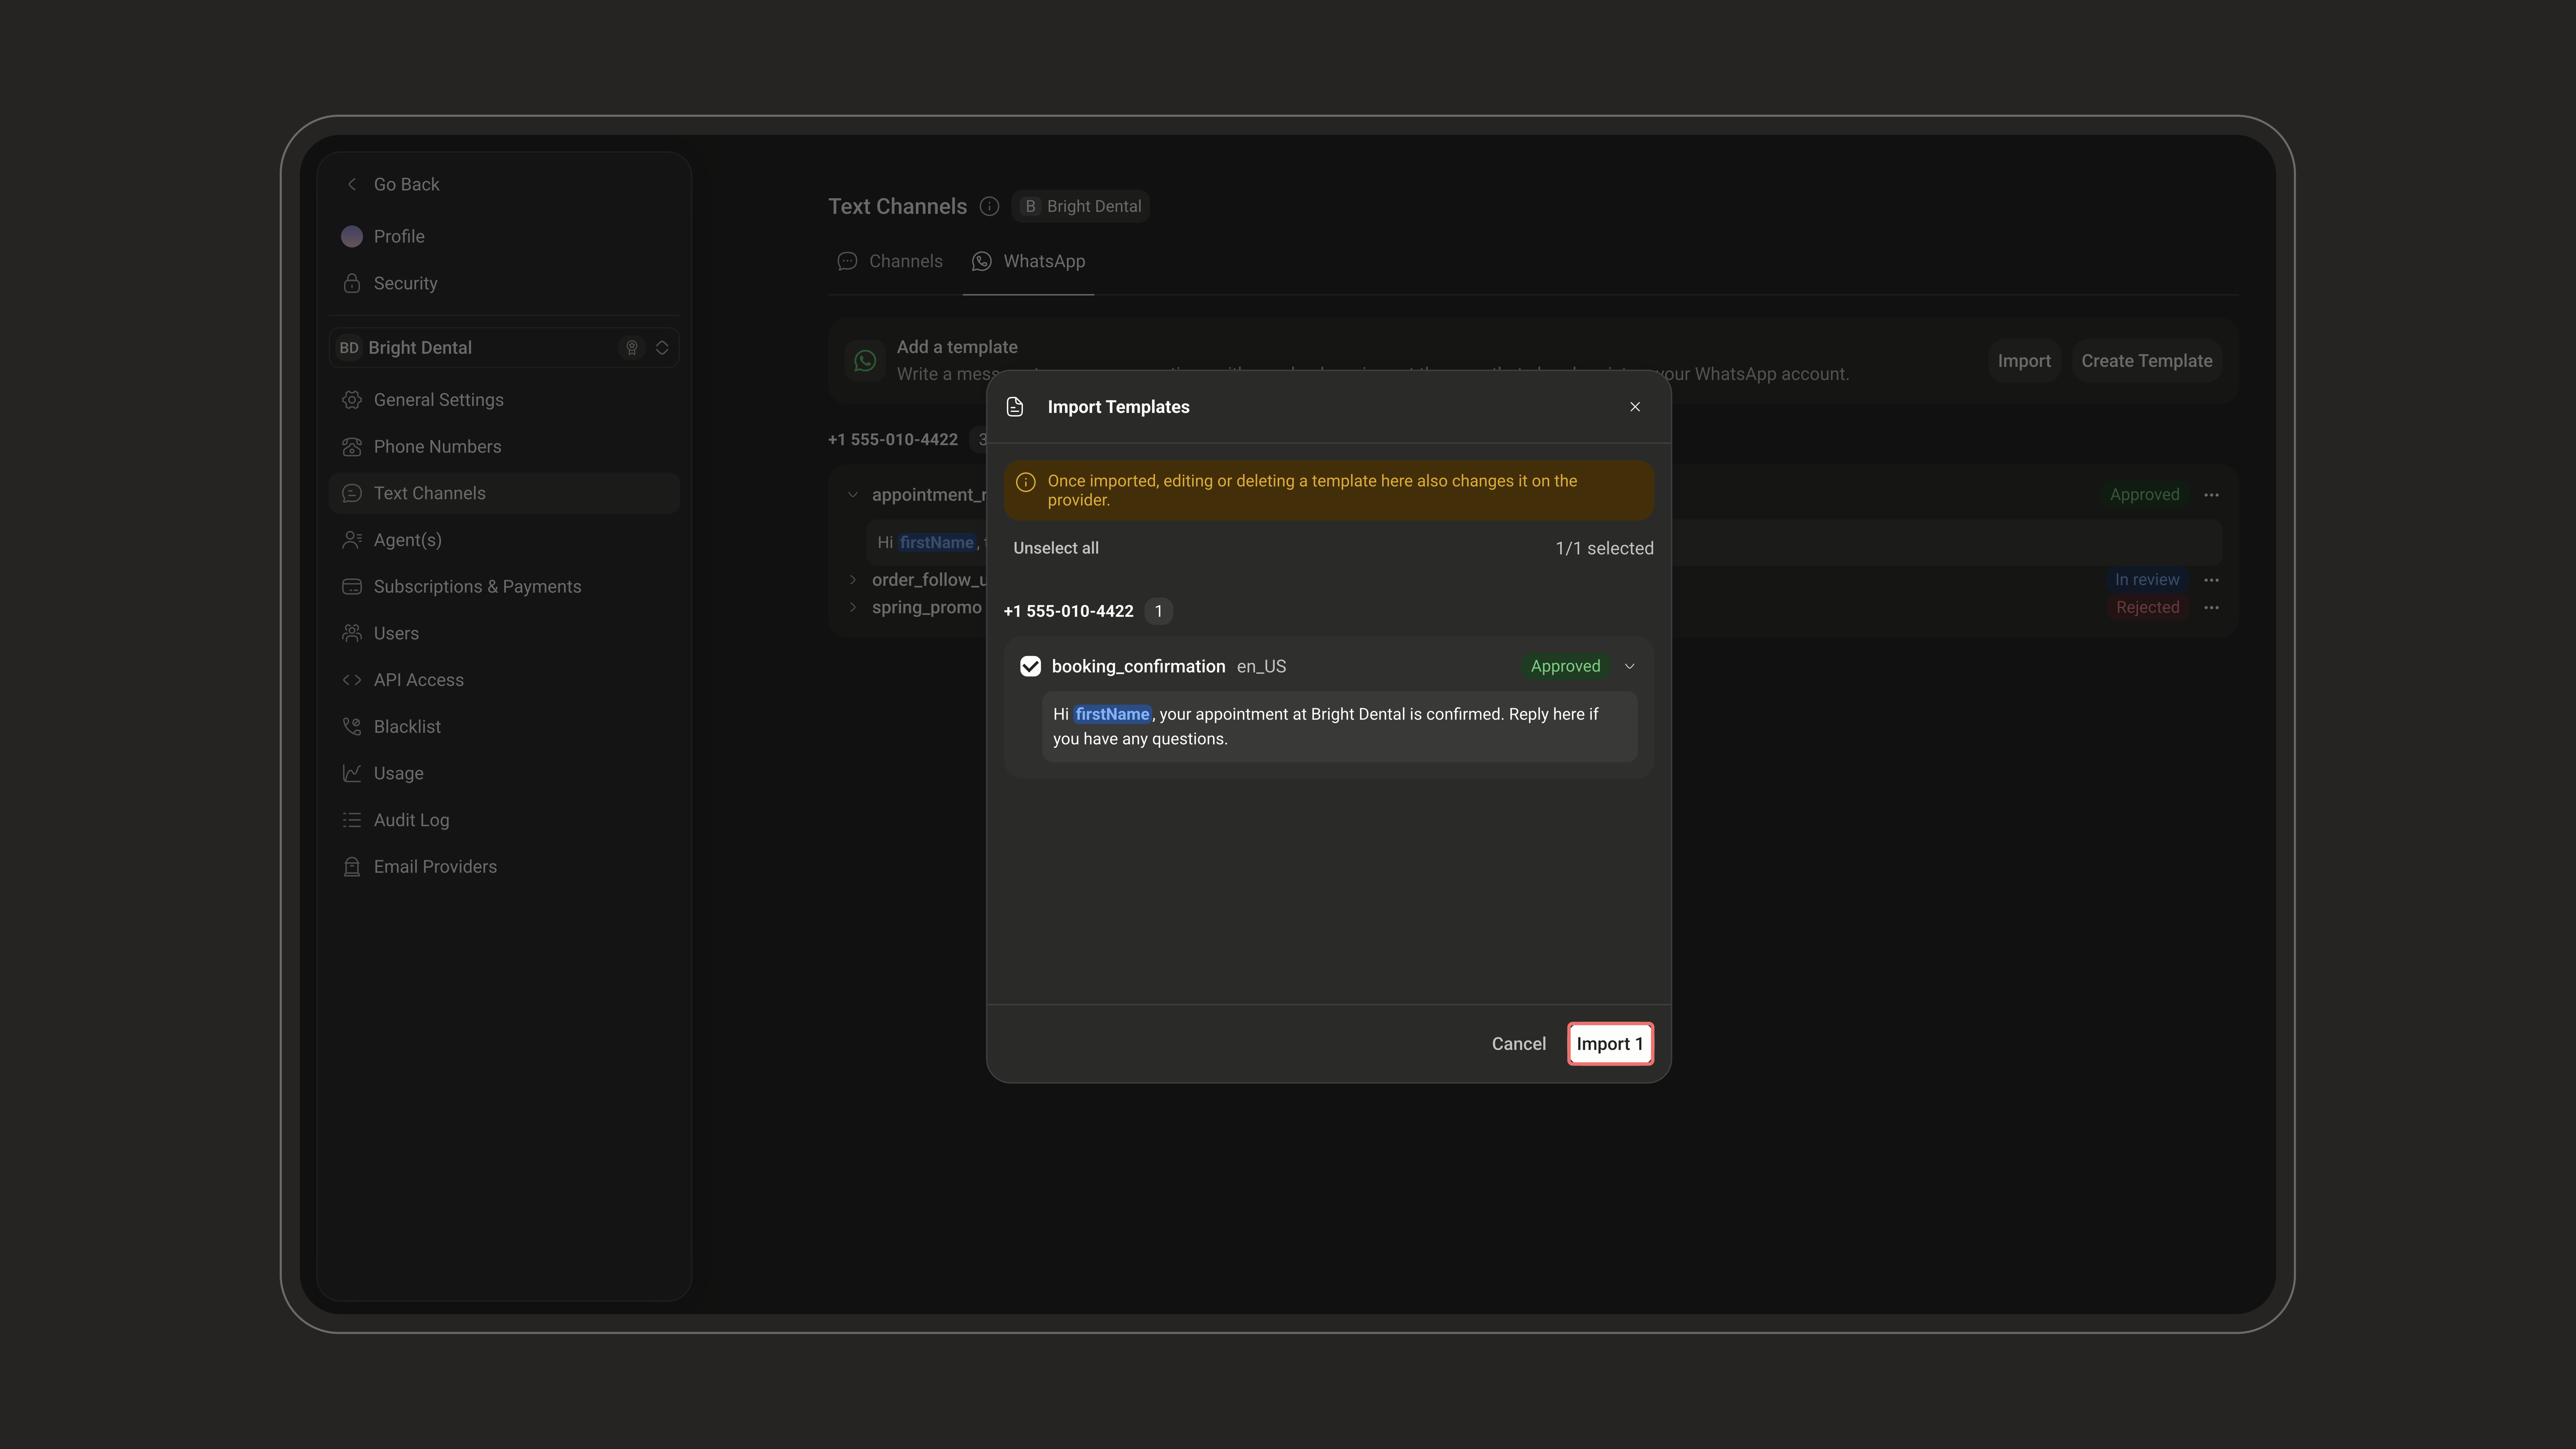
Task: Open the Profile avatar in the sidebar
Action: pos(352,236)
